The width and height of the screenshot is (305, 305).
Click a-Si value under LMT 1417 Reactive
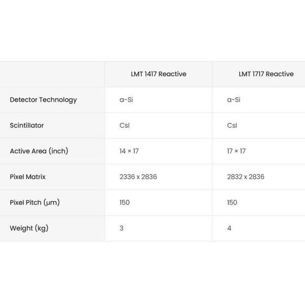coord(127,100)
